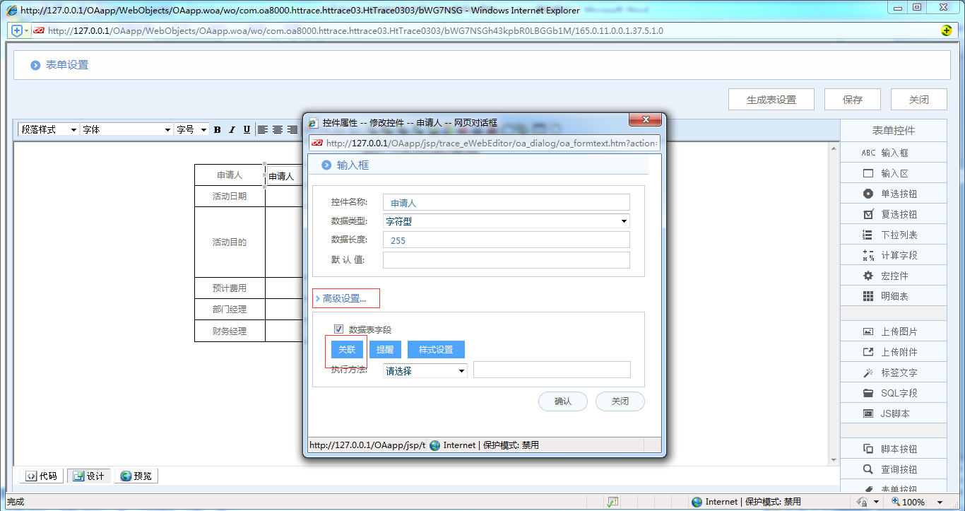Click the 关闭 button on main page
The width and height of the screenshot is (965, 511).
click(x=918, y=100)
